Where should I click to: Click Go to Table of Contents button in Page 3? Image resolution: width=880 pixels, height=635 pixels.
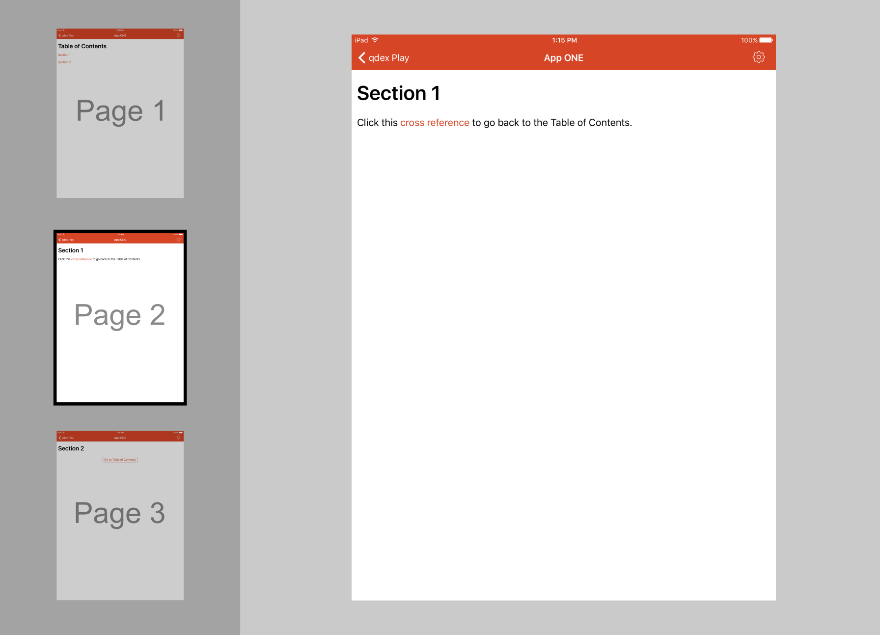[x=120, y=460]
